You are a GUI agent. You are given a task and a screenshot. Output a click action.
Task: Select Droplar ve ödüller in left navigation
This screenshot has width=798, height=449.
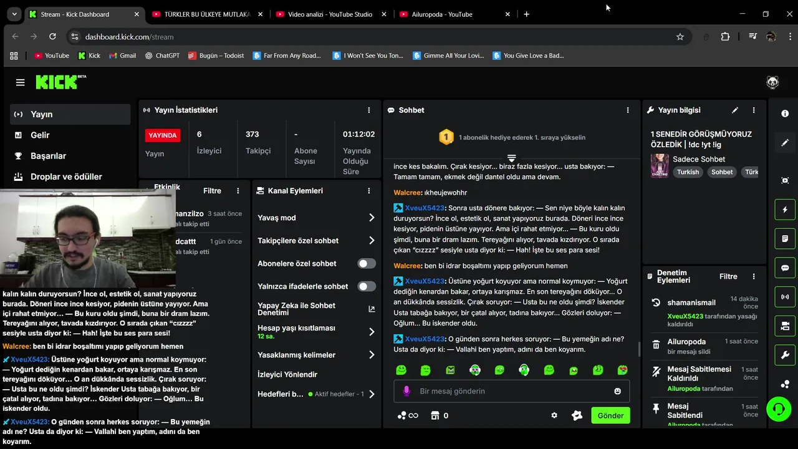coord(70,176)
